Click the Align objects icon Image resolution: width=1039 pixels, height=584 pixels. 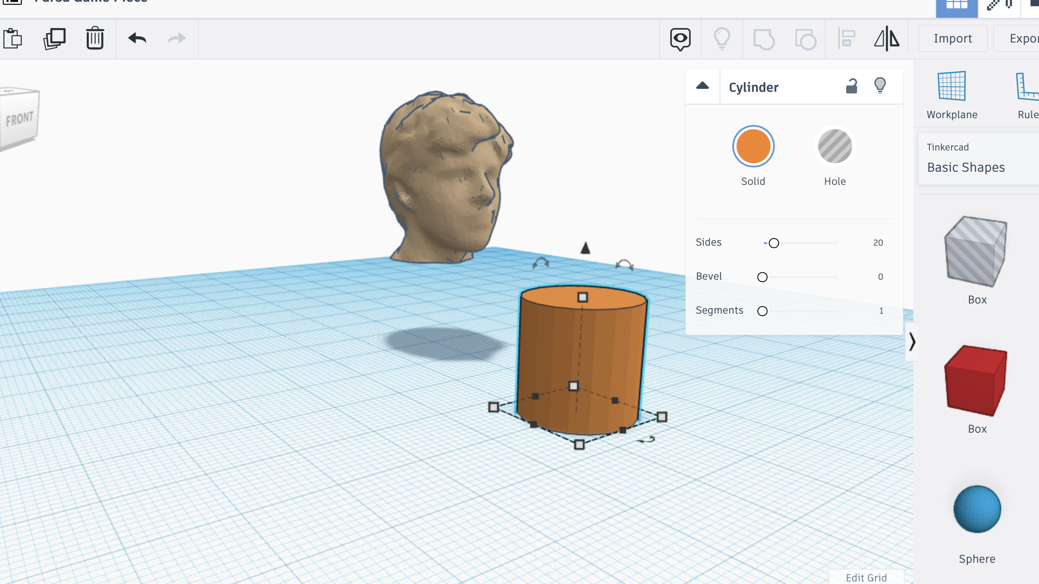846,39
